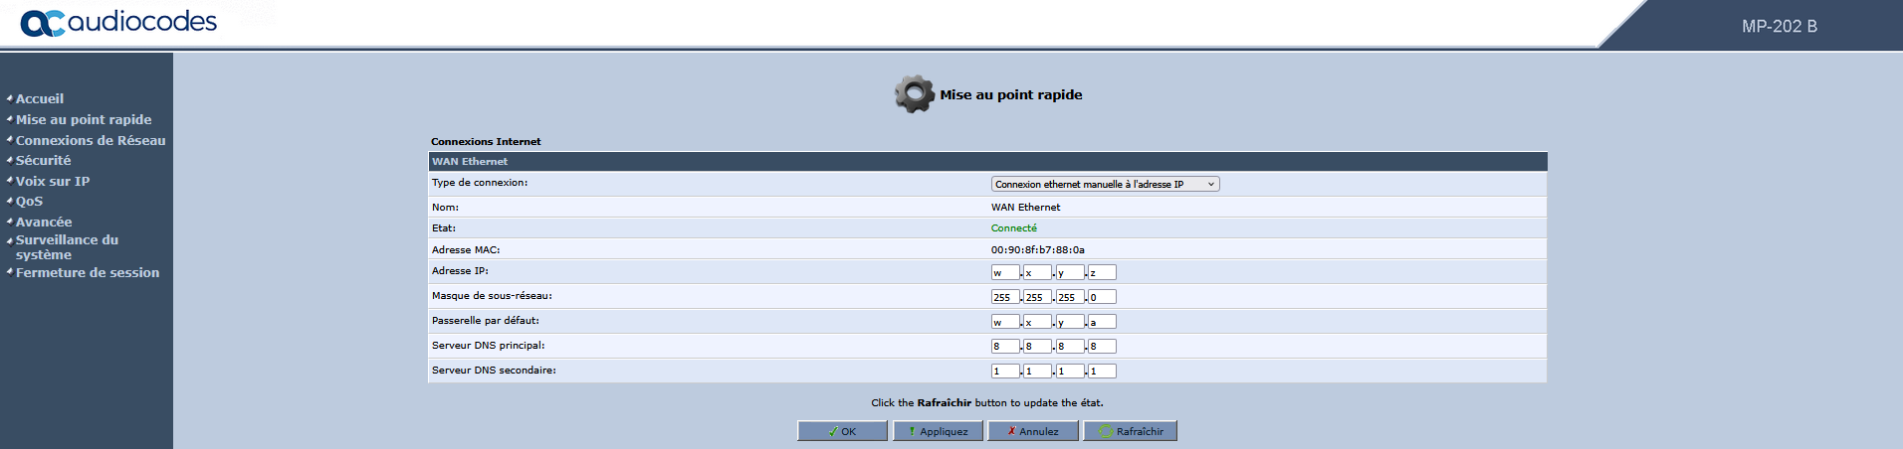Click the AudioCodes logo
Screen dimensions: 1903x449
click(x=118, y=22)
